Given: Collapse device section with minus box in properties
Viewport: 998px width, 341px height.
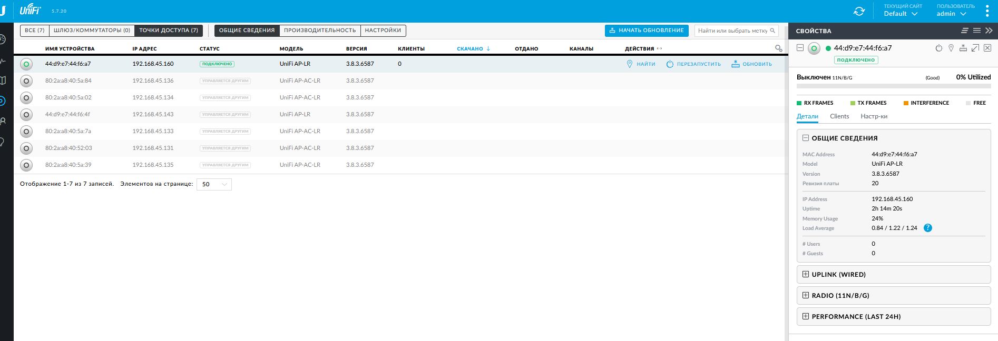Looking at the screenshot, I should pos(800,48).
